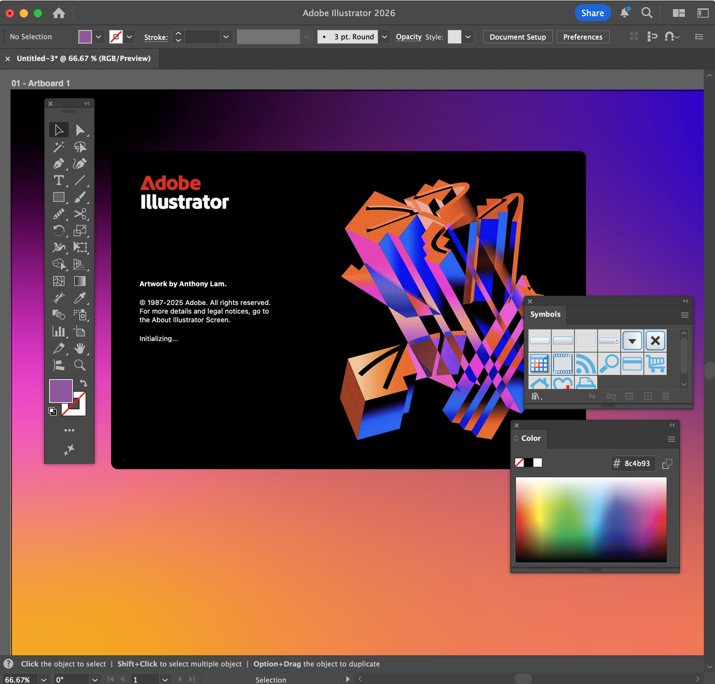Screen dimensions: 715x684
Task: Select the Scissors tool in toolbar
Action: (80, 214)
